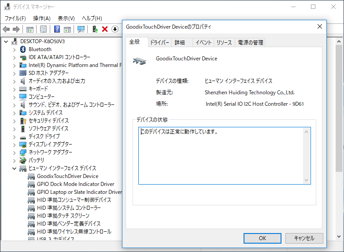The height and width of the screenshot is (252, 344).
Task: Click the OK button
Action: (x=263, y=238)
